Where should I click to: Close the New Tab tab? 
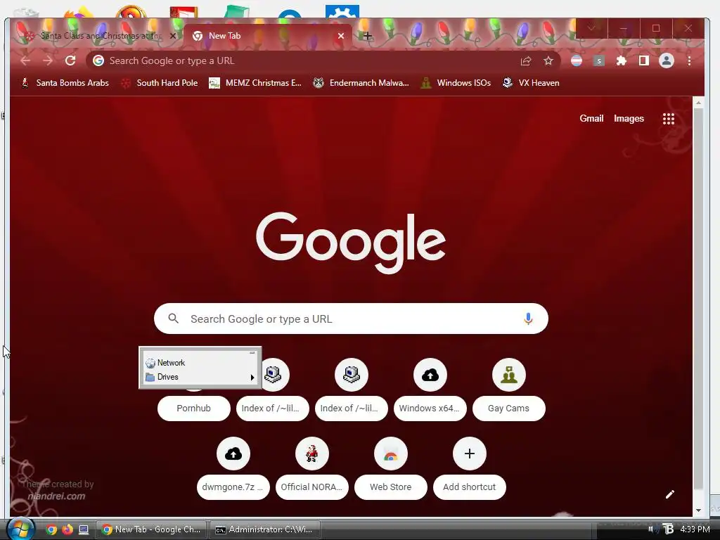tap(341, 36)
